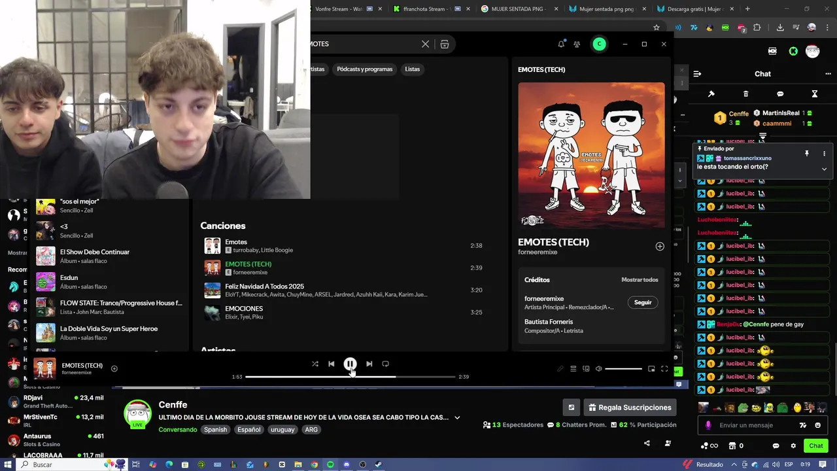Click the uruguay stream tag
Screen dimensions: 837x471
click(x=282, y=430)
